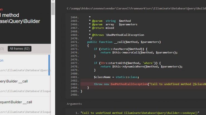Click the Arguments heading

[x=74, y=104]
